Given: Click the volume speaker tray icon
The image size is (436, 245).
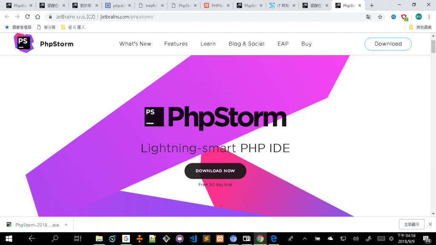Looking at the screenshot, I should click(356, 239).
